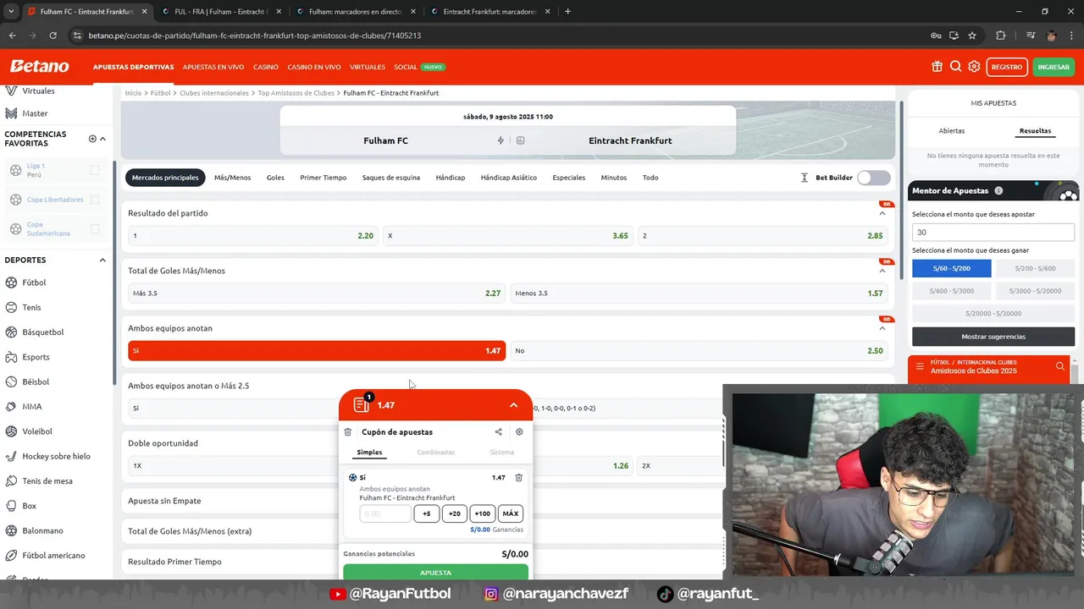Image resolution: width=1084 pixels, height=609 pixels.
Task: Switch to the Hándicap Asiático tab
Action: (508, 178)
